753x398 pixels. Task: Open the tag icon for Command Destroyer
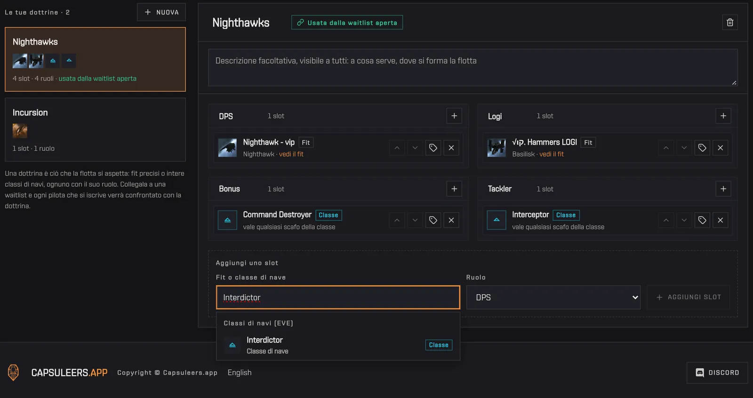[433, 220]
